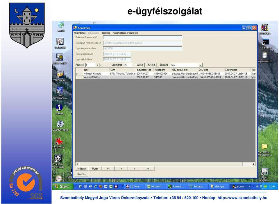This screenshot has width=279, height=204.
Task: Sort by the OAJ kód column header
Action: [211, 70]
